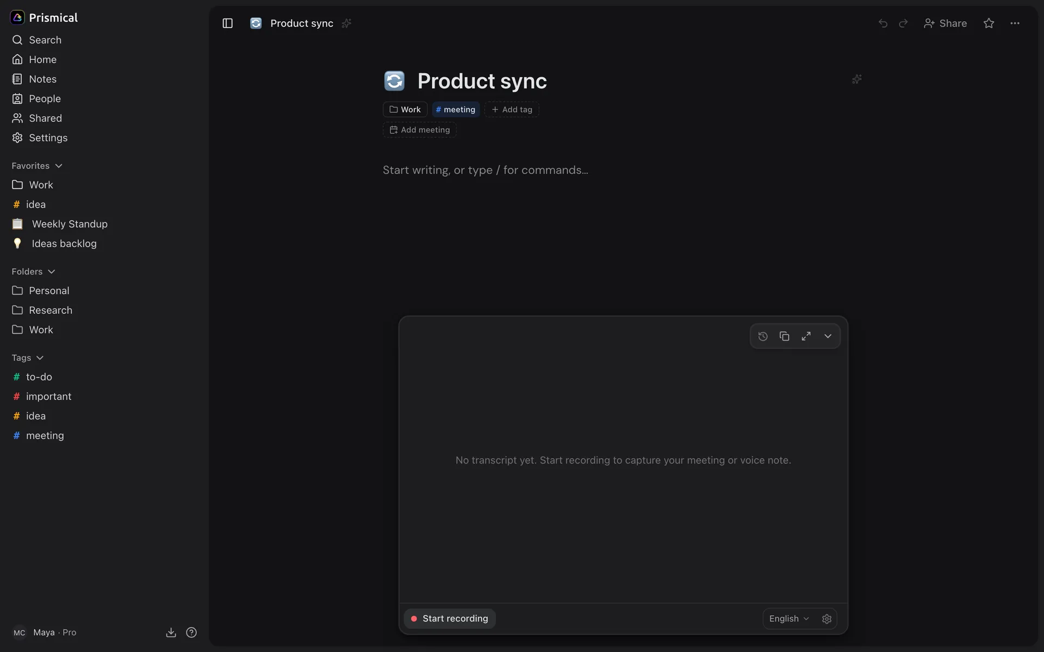The height and width of the screenshot is (652, 1044).
Task: Collapse the Tags section
Action: (x=27, y=358)
